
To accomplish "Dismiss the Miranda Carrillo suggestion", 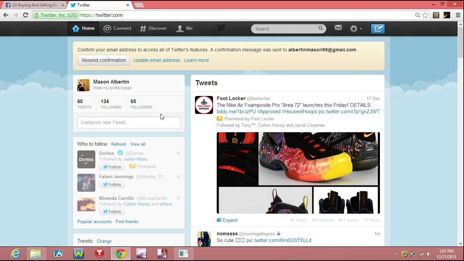I will 178,198.
